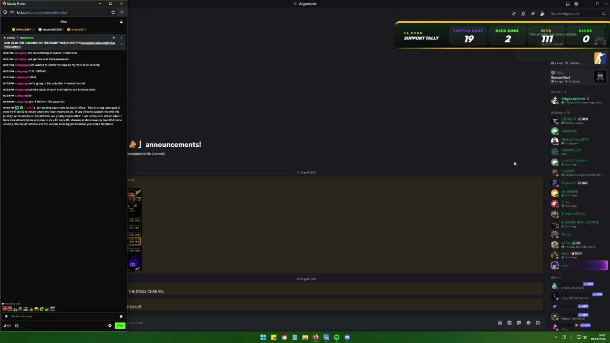Click the taskbar clock and date

599,337
